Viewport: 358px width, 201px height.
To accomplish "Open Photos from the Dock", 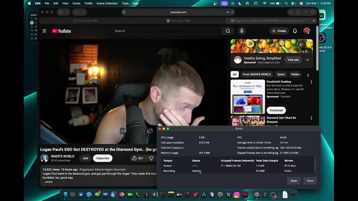I will click(122, 195).
